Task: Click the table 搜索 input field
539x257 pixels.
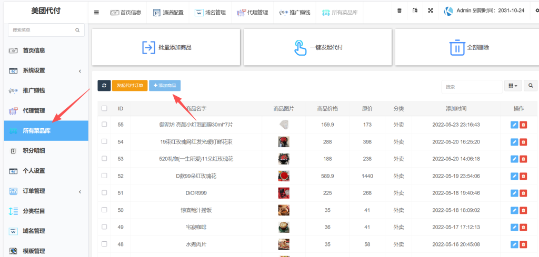Action: (x=472, y=87)
